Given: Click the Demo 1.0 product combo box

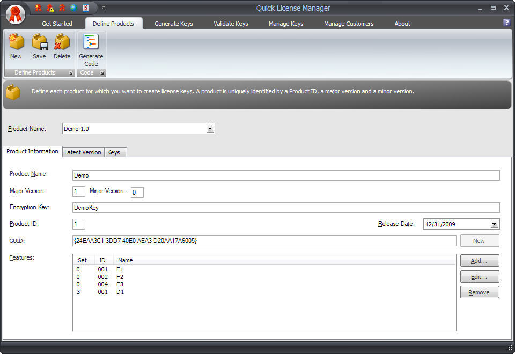Looking at the screenshot, I should 138,129.
